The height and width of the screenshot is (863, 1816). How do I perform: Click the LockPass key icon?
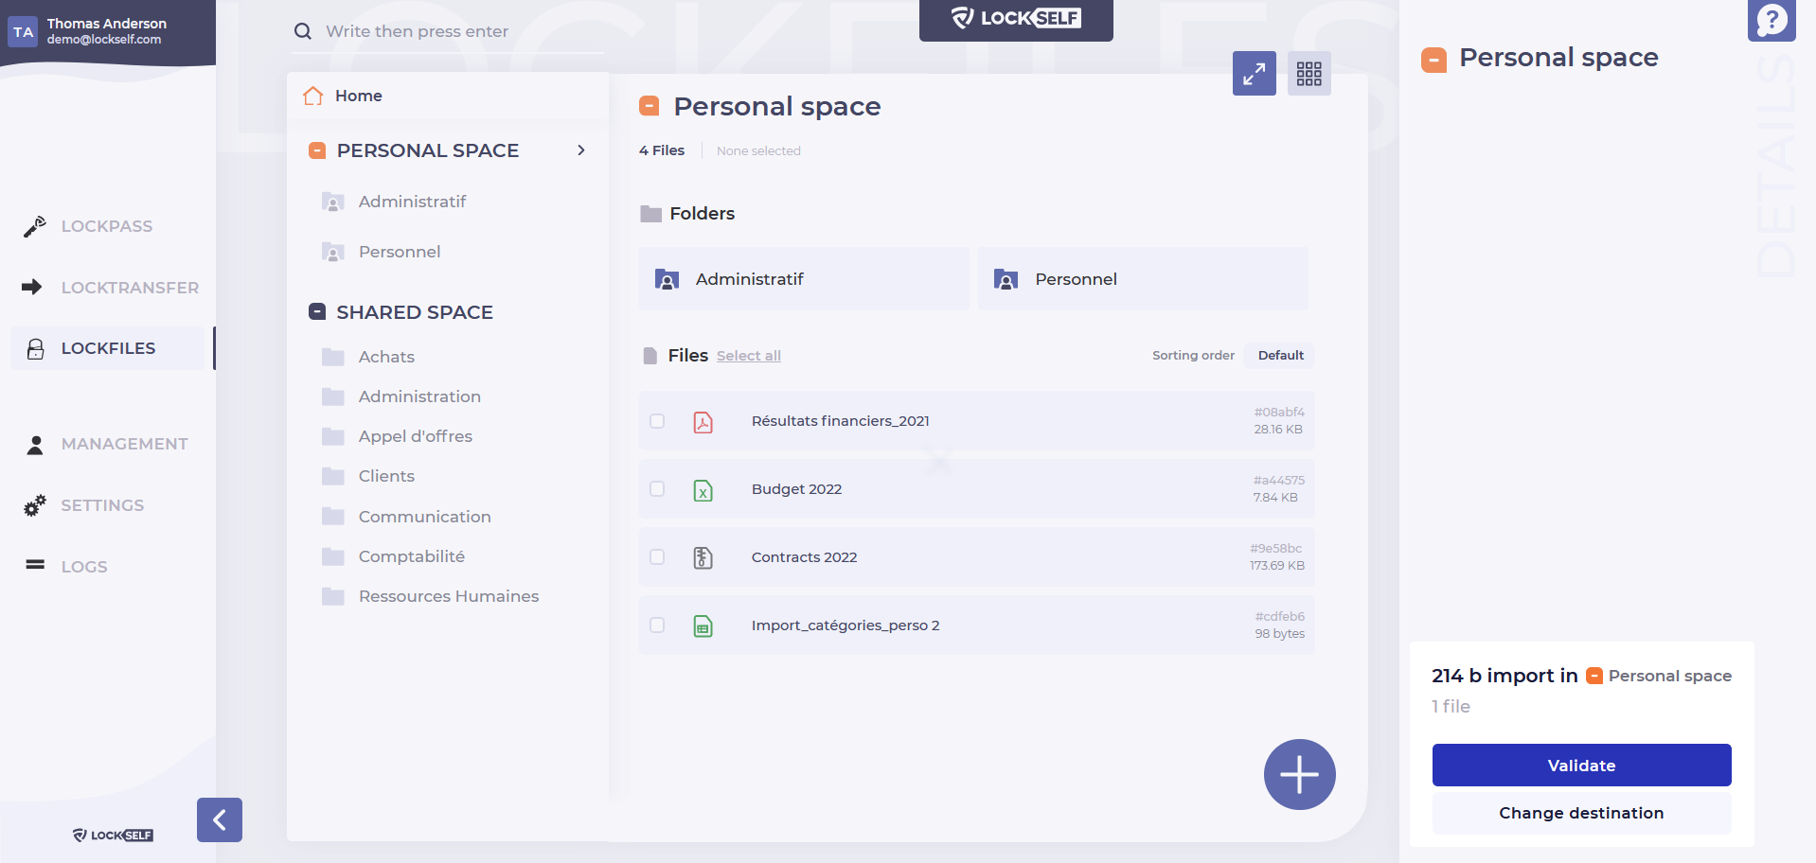[x=35, y=226]
